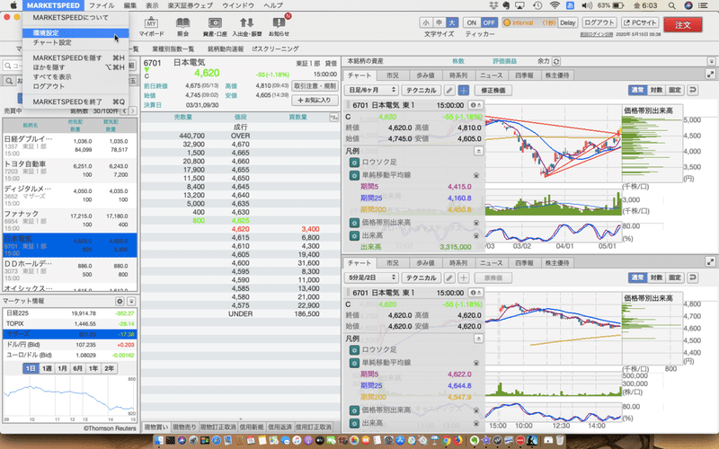Open the ファイル menu
The height and width of the screenshot is (449, 719).
pyautogui.click(x=102, y=5)
